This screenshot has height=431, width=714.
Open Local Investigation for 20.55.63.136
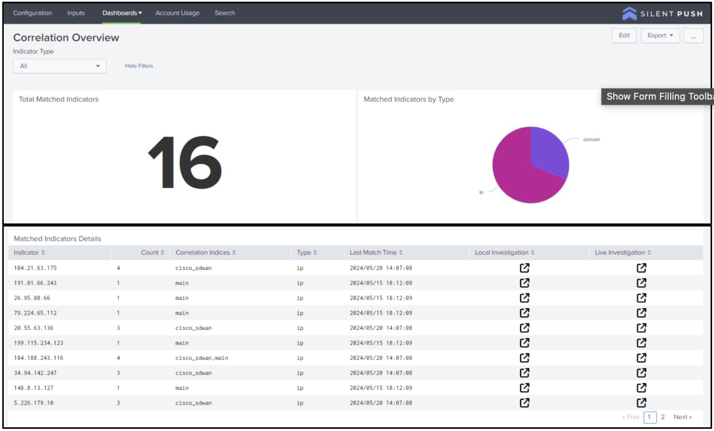click(x=524, y=328)
